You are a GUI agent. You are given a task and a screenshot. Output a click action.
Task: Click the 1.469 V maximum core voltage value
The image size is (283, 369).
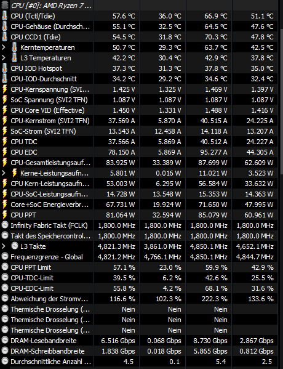point(216,89)
